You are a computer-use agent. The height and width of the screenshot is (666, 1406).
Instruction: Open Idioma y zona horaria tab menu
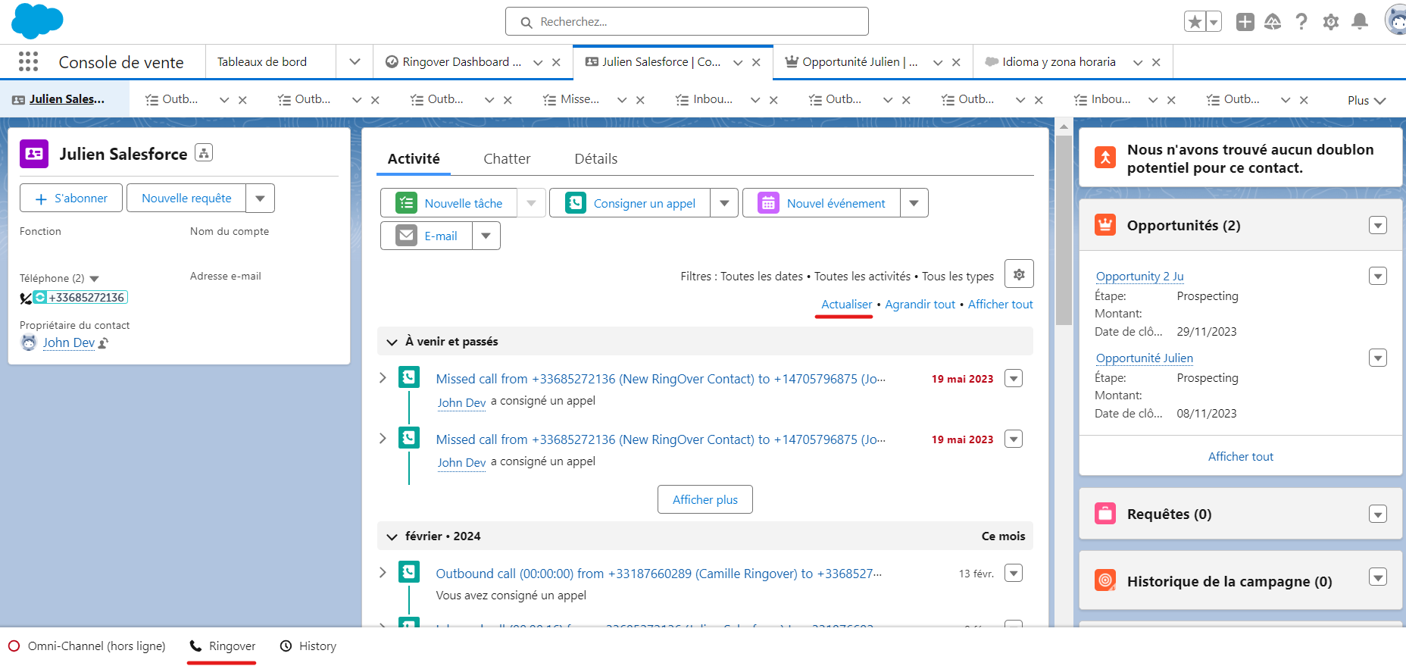pos(1137,62)
